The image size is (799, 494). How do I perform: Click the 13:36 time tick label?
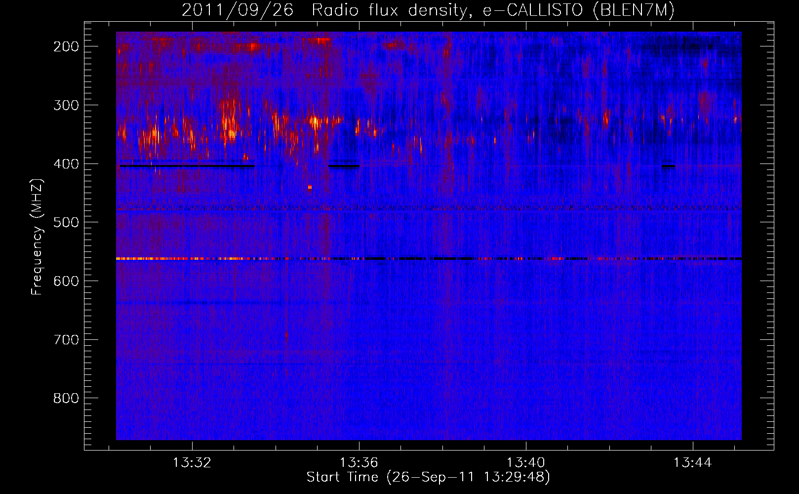(x=359, y=462)
